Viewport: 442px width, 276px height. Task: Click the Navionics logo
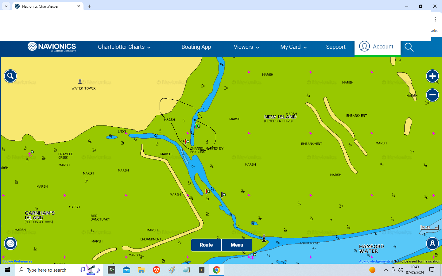pos(52,47)
